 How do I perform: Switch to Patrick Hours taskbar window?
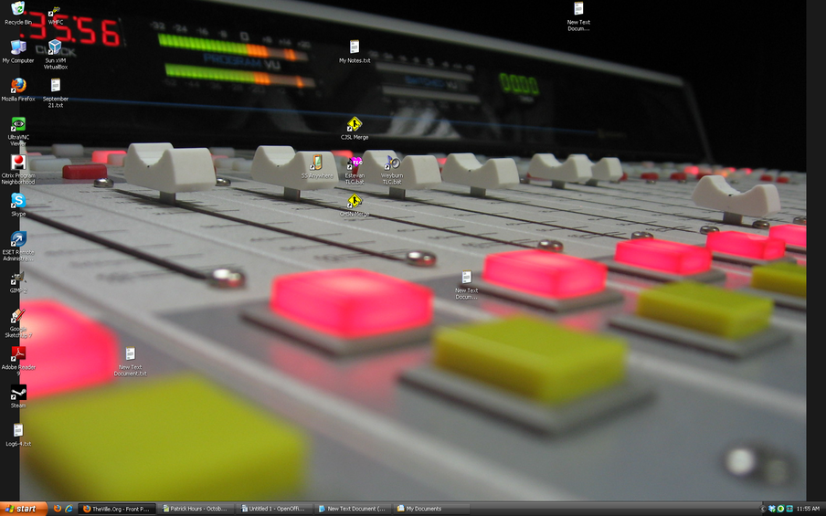click(x=196, y=509)
